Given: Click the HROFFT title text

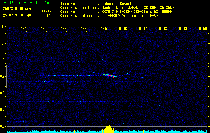Looking at the screenshot, I should coord(21,3).
